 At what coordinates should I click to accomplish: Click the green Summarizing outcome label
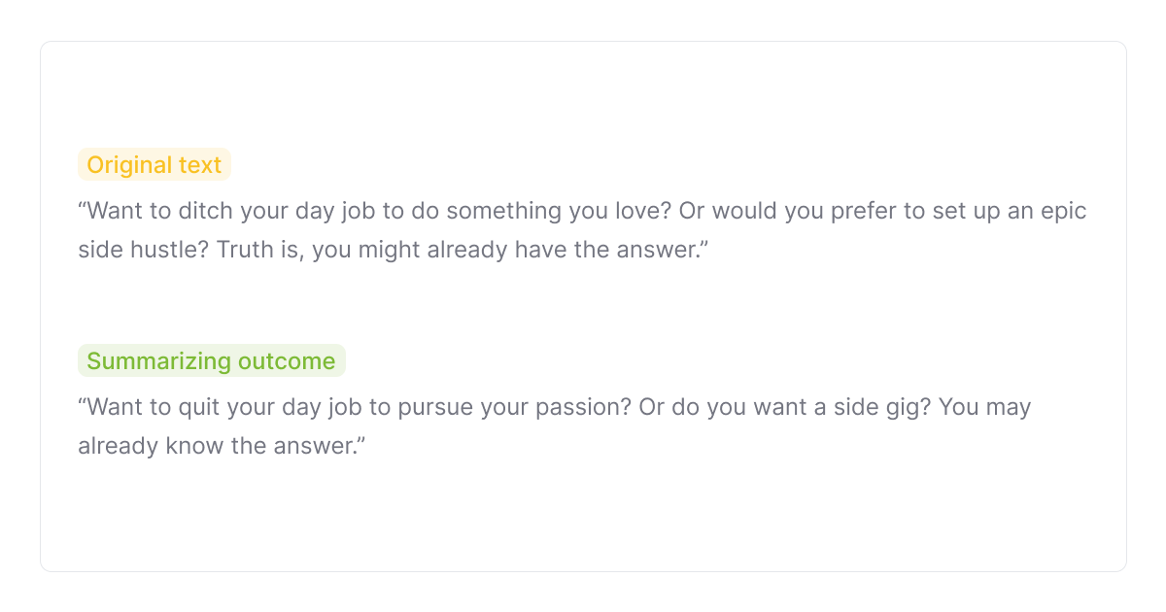[x=211, y=361]
